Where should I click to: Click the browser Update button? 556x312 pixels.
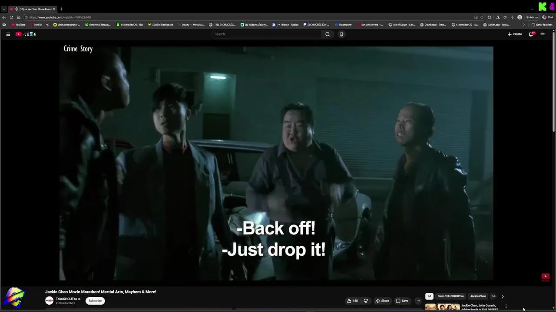532,17
